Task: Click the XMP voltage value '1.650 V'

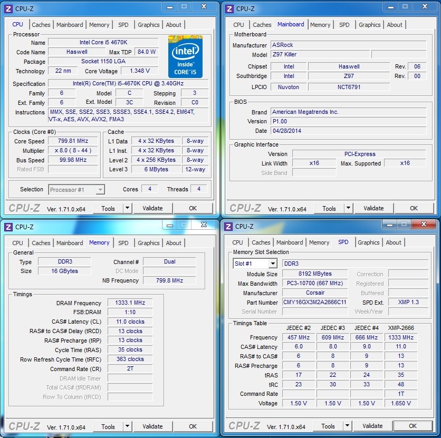Action: coord(401,403)
